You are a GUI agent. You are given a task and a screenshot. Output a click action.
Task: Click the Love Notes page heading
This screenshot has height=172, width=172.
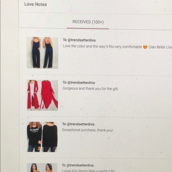[36, 4]
